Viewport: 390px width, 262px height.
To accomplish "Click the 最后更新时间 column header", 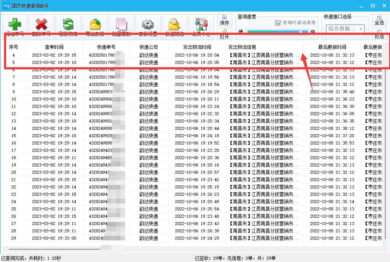I will point(332,47).
